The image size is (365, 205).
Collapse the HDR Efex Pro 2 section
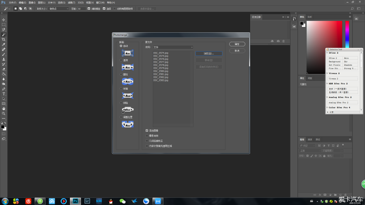click(x=327, y=84)
